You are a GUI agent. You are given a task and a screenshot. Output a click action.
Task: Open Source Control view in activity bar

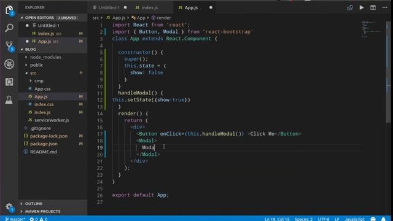(x=9, y=47)
